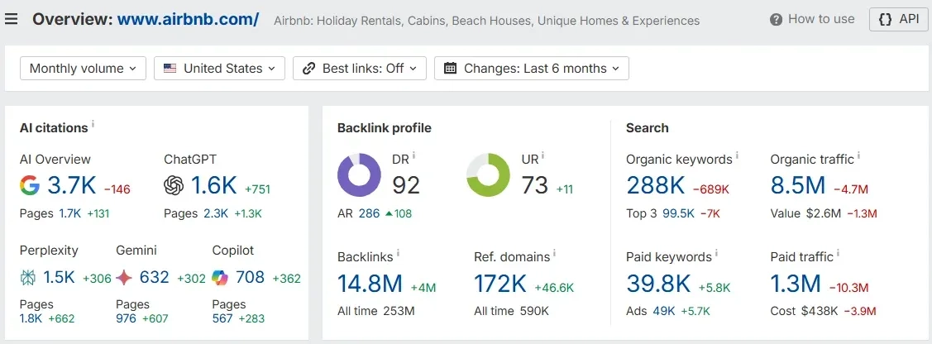
Task: Click the Perplexity logo icon
Action: click(28, 277)
